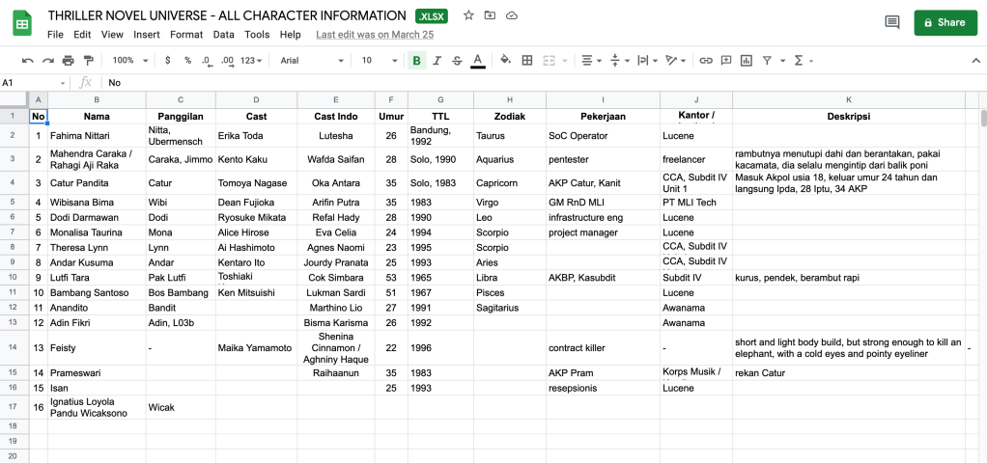Image resolution: width=987 pixels, height=463 pixels.
Task: Open the Insert menu
Action: point(147,35)
